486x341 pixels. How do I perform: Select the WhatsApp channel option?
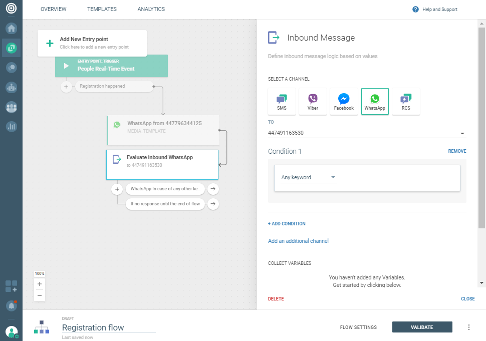coord(375,101)
